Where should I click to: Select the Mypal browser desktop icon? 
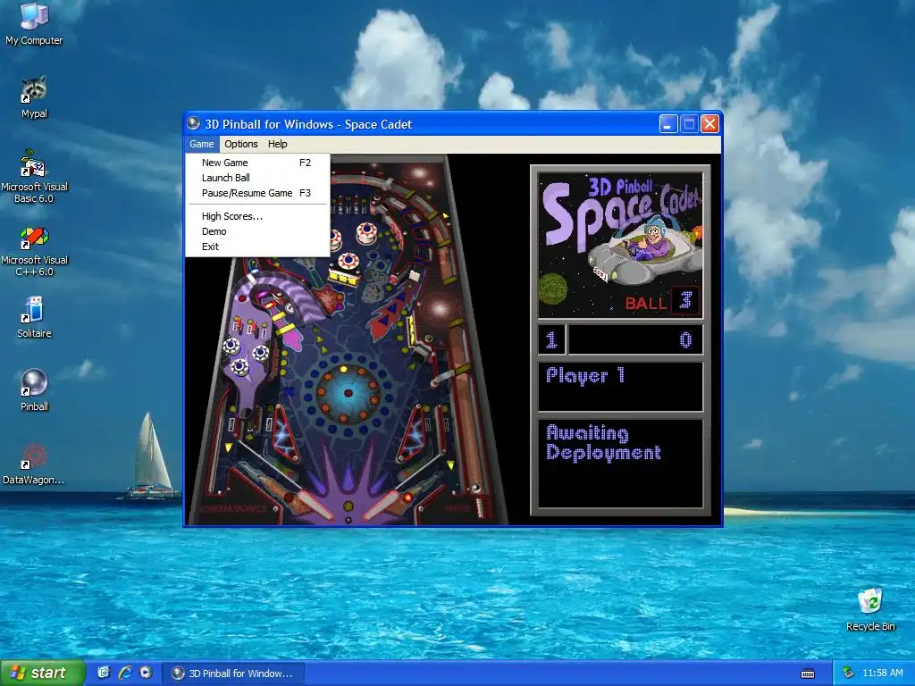point(34,96)
